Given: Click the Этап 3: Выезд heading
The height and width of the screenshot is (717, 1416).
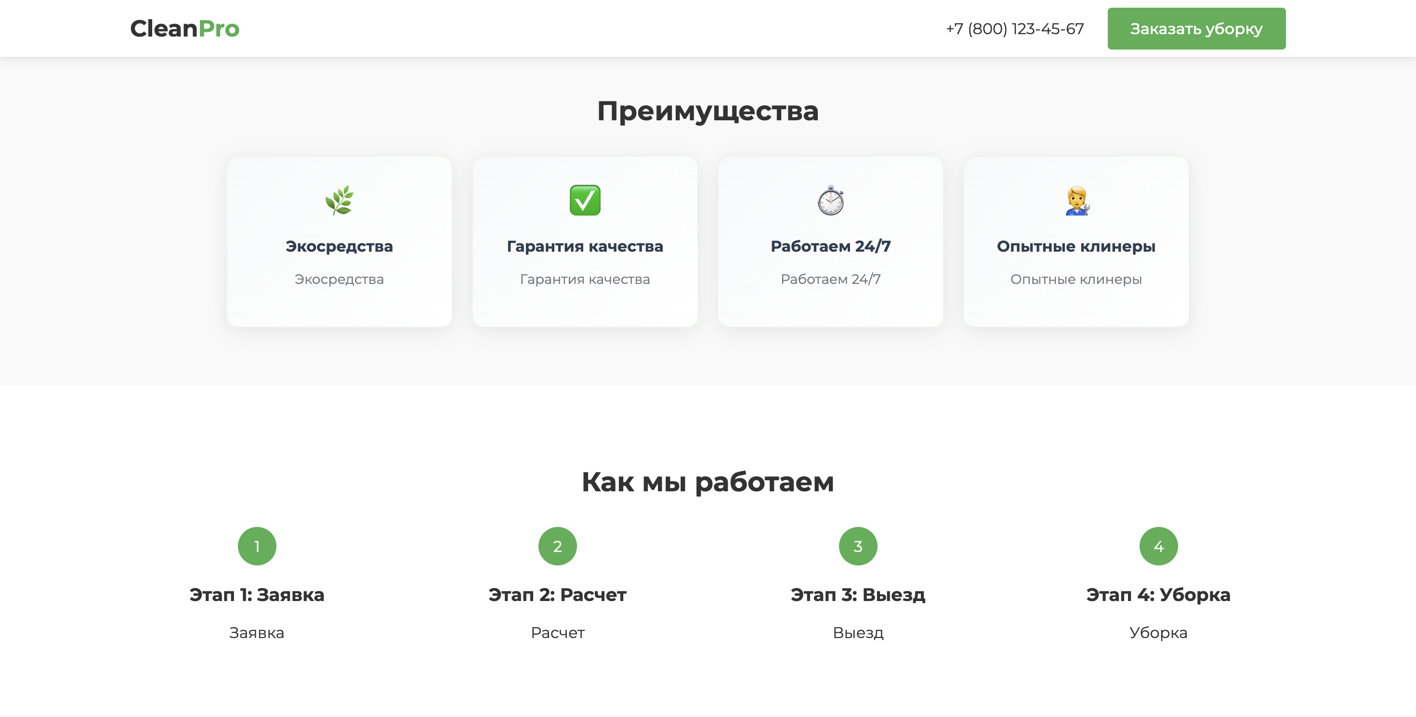Looking at the screenshot, I should pos(858,595).
